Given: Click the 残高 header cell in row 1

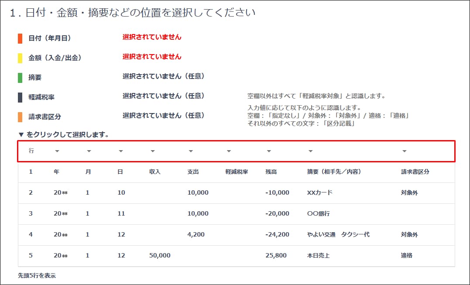Looking at the screenshot, I should tap(271, 172).
